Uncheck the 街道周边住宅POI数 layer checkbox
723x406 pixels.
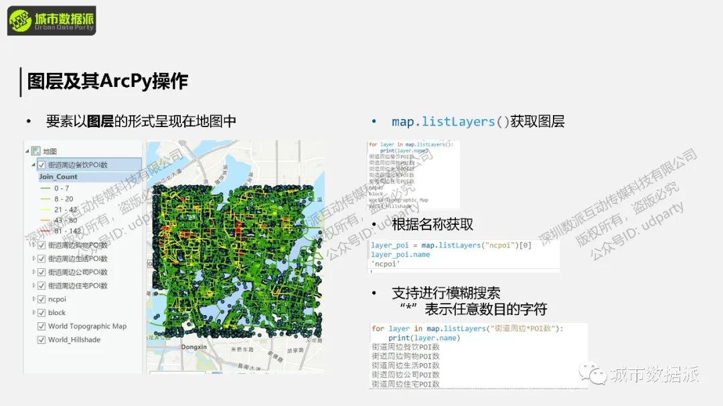tap(42, 286)
